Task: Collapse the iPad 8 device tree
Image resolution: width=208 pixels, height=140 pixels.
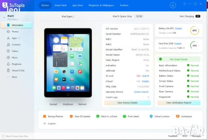Action: pyautogui.click(x=4, y=17)
